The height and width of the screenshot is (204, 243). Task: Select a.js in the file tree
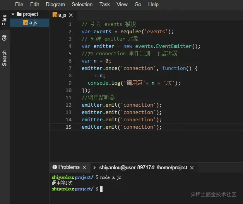point(29,23)
